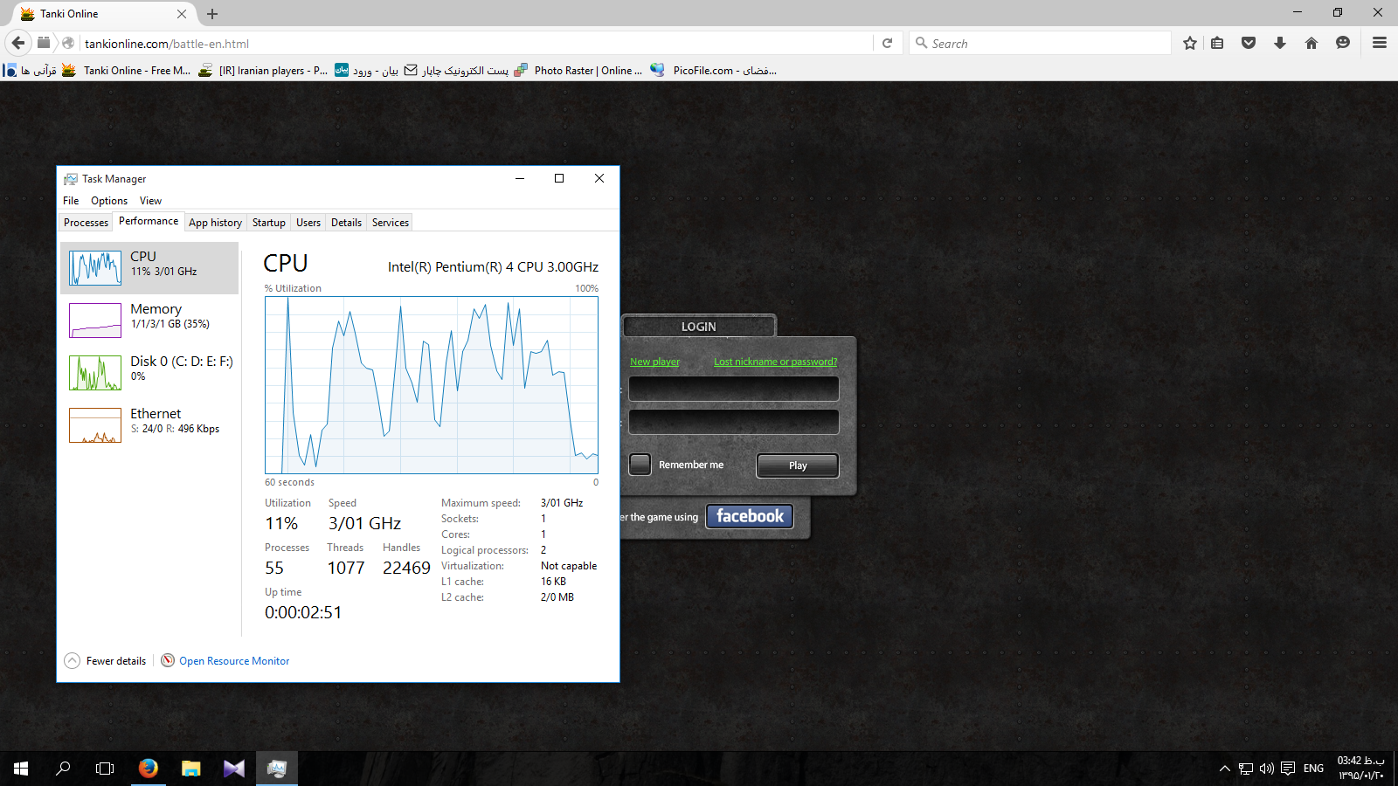Click Open Resource Monitor link
This screenshot has height=786, width=1398.
click(x=234, y=661)
